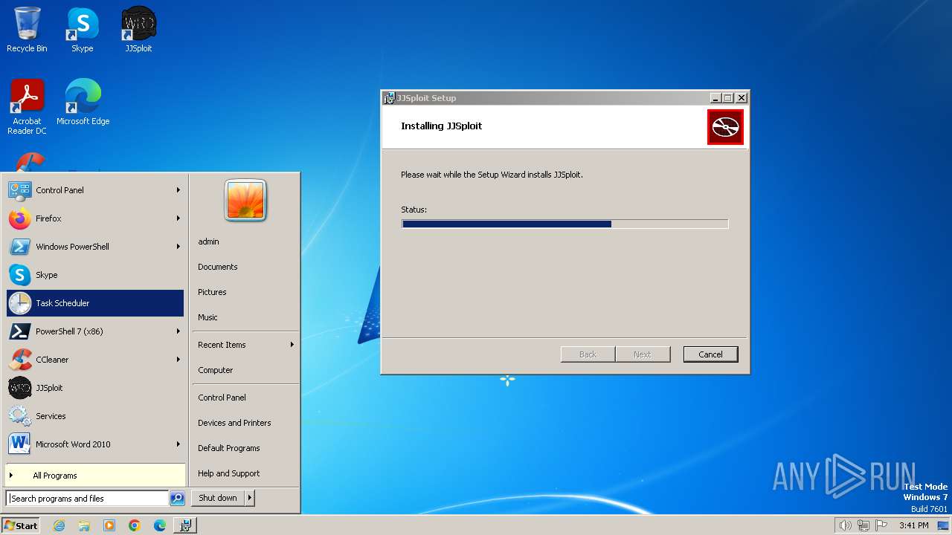This screenshot has width=952, height=535.
Task: Select Acrobat Reader DC desktop icon
Action: click(x=27, y=108)
